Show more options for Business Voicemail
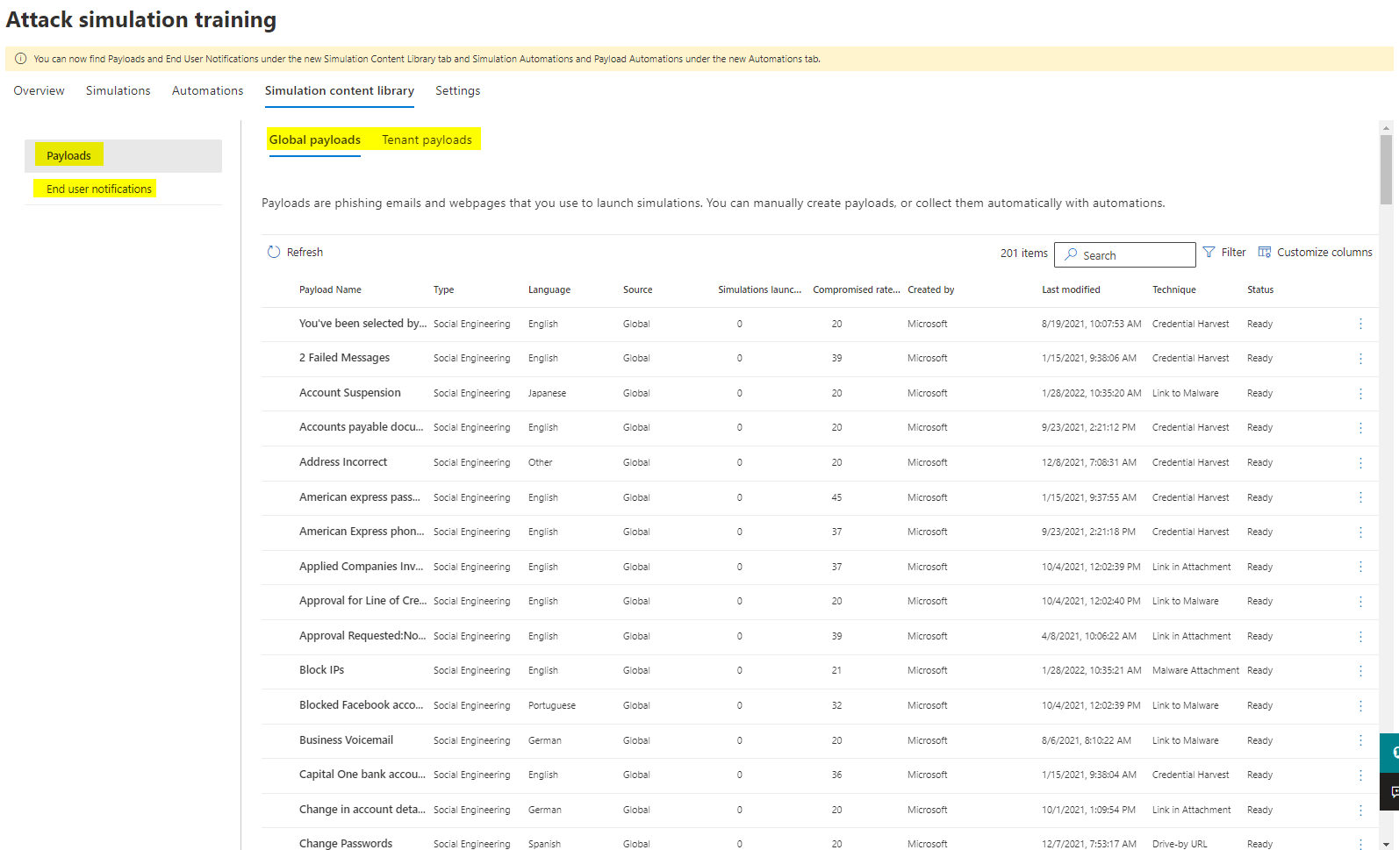1399x850 pixels. coord(1360,741)
